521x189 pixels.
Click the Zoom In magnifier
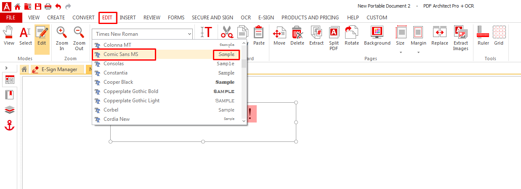pos(62,39)
